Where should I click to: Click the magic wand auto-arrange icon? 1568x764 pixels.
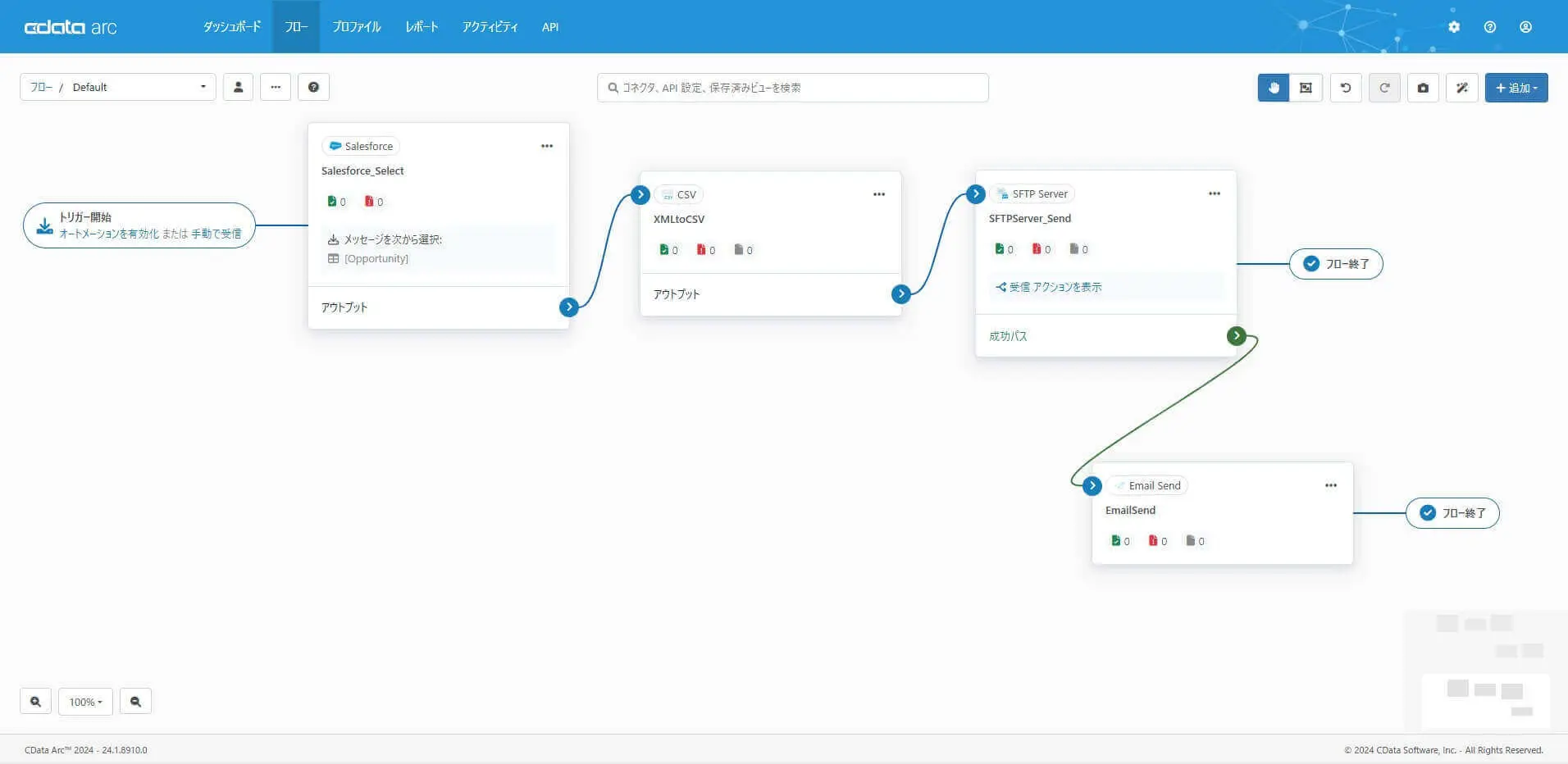[1462, 88]
